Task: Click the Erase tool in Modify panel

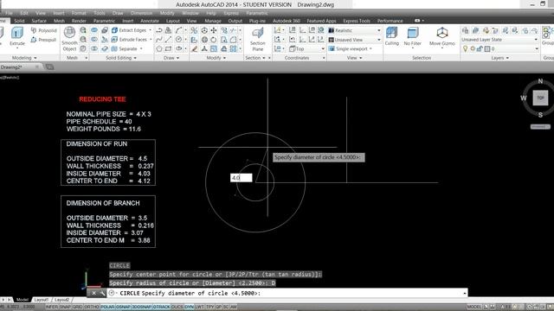Action: click(x=194, y=48)
